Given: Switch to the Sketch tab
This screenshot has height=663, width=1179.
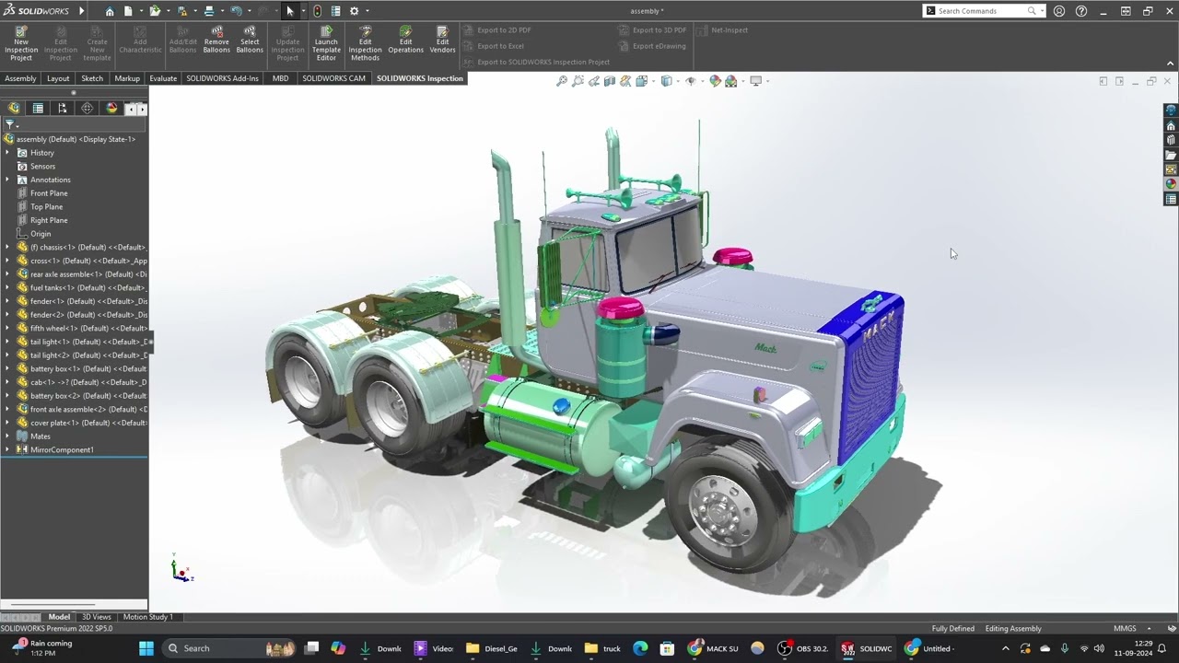Looking at the screenshot, I should [92, 78].
